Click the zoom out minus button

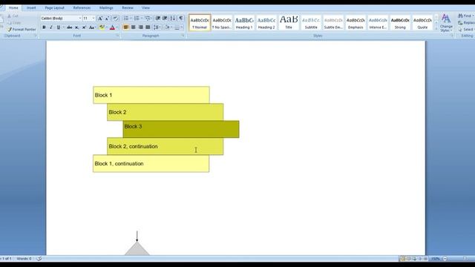coord(445,259)
